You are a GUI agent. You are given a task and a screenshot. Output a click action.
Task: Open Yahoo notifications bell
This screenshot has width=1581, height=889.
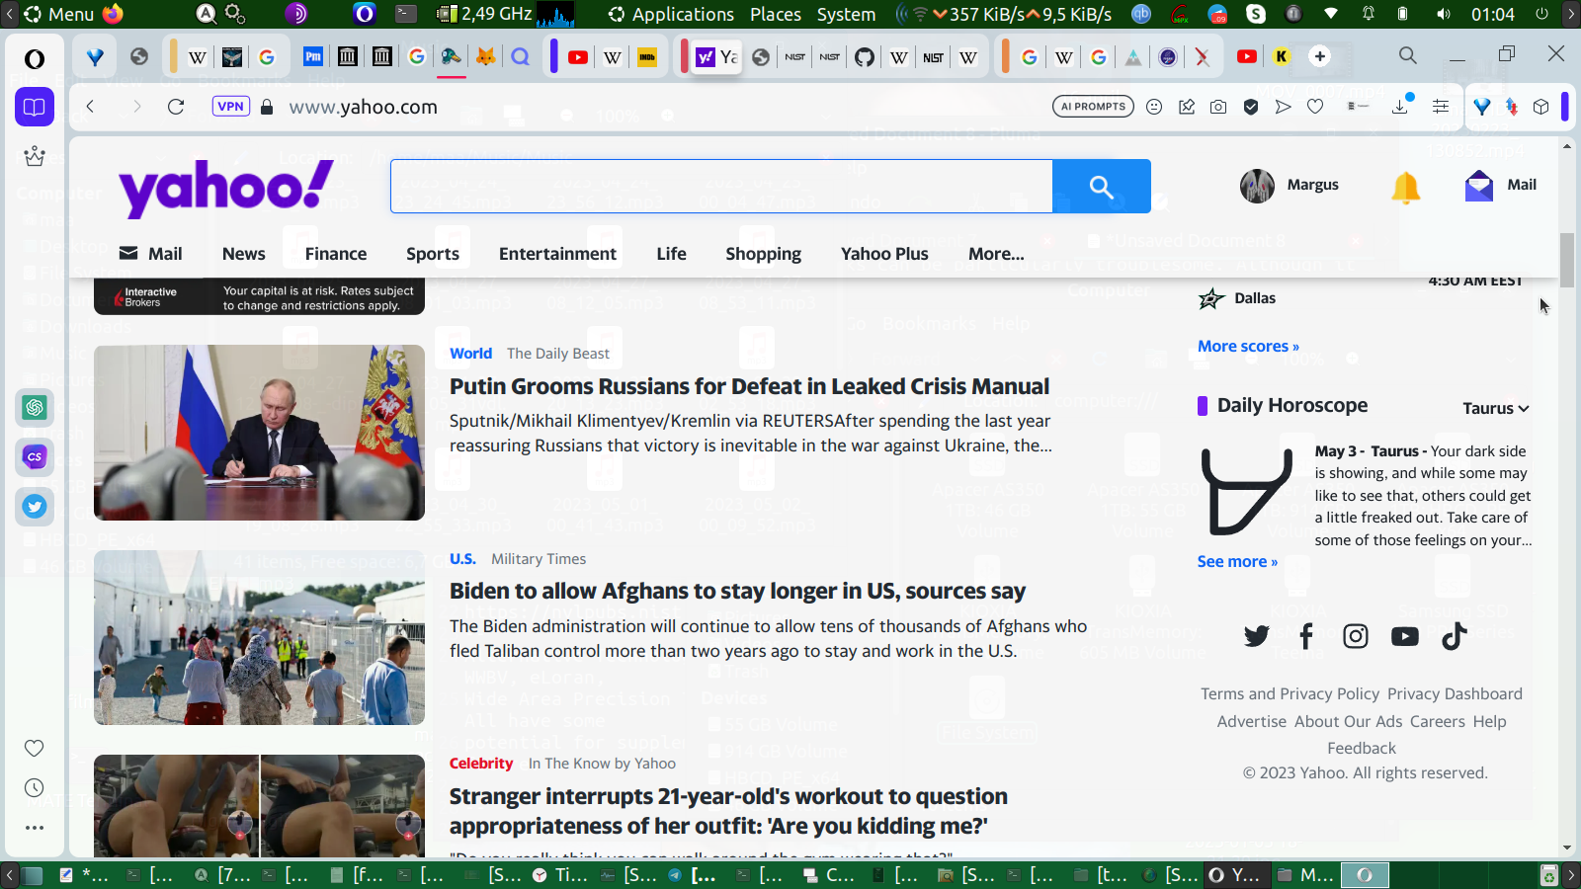[1406, 186]
